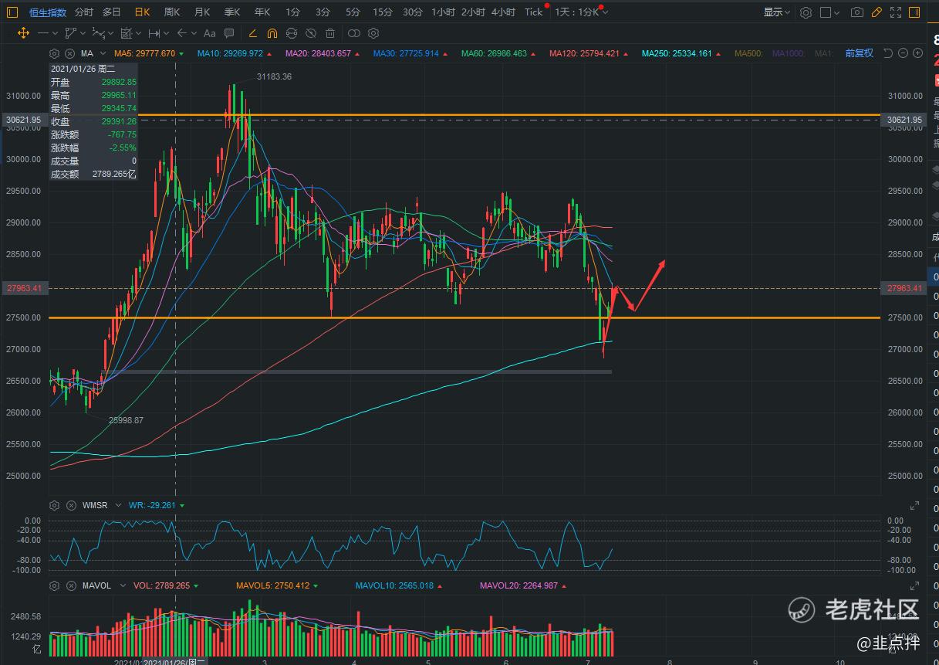This screenshot has height=665, width=939.
Task: Remove the MAVOL indicator
Action: (69, 585)
